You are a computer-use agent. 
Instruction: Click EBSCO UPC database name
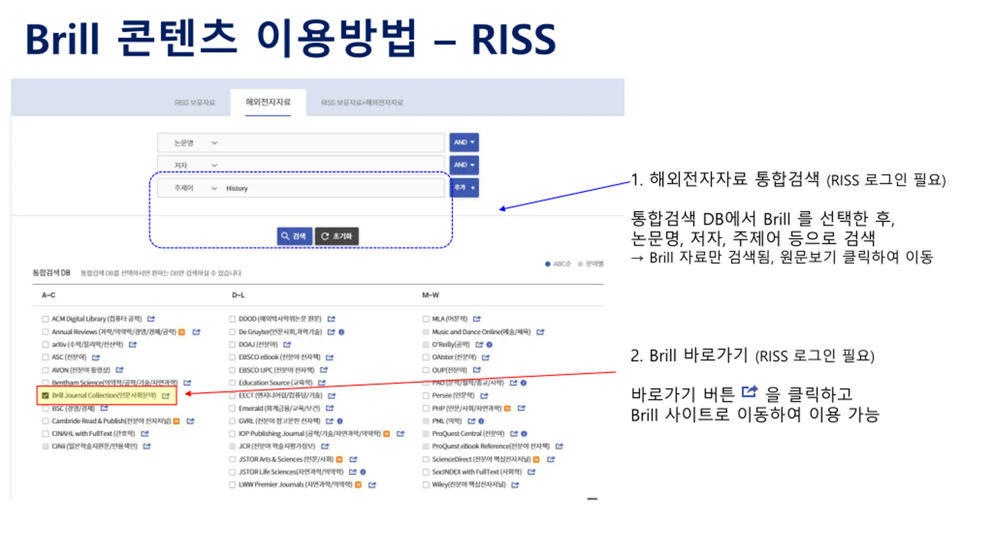click(276, 370)
